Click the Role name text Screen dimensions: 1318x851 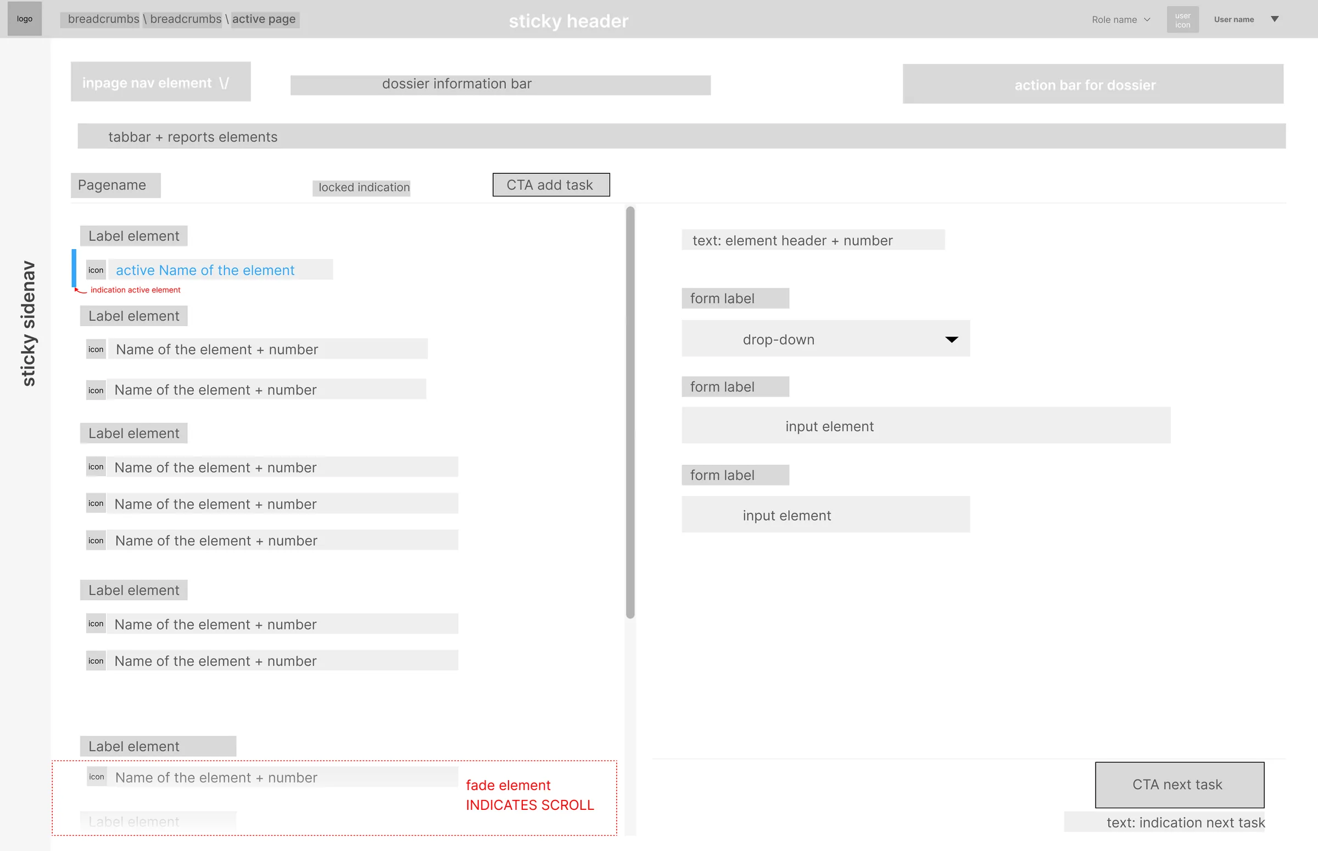point(1114,20)
